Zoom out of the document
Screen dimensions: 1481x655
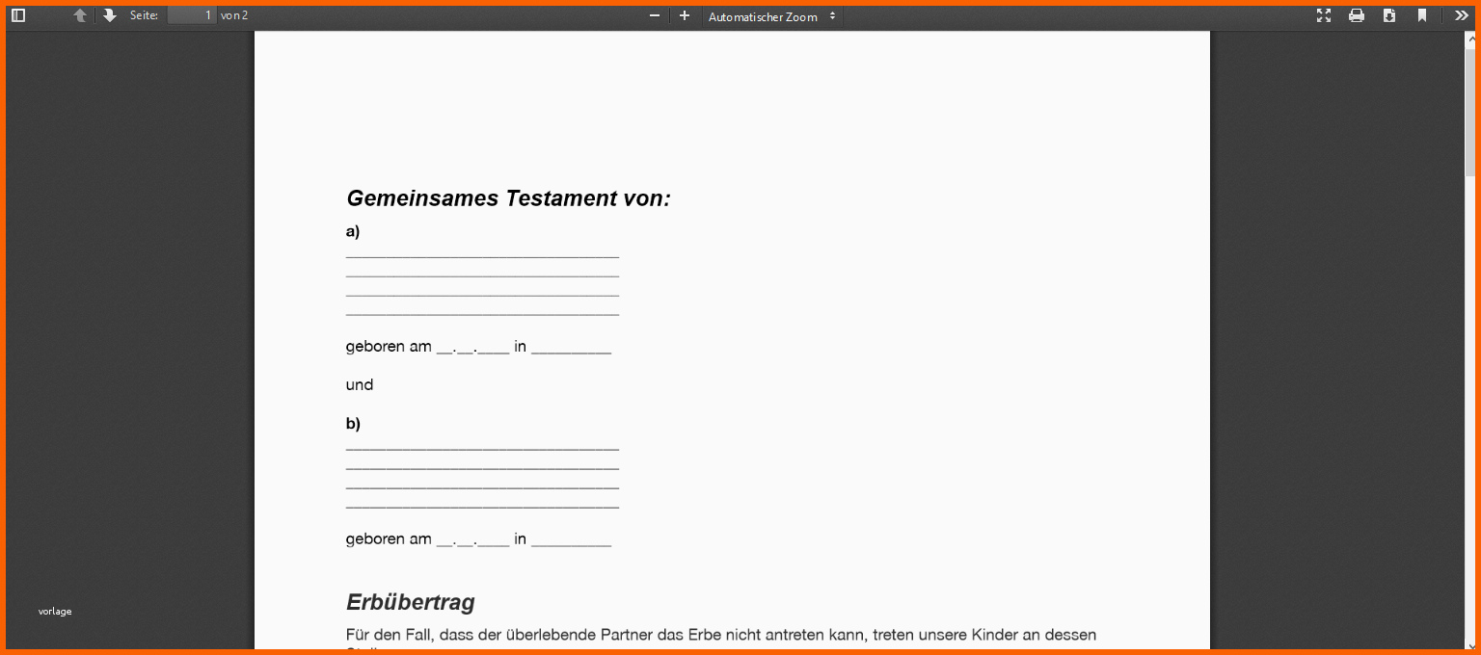tap(655, 15)
